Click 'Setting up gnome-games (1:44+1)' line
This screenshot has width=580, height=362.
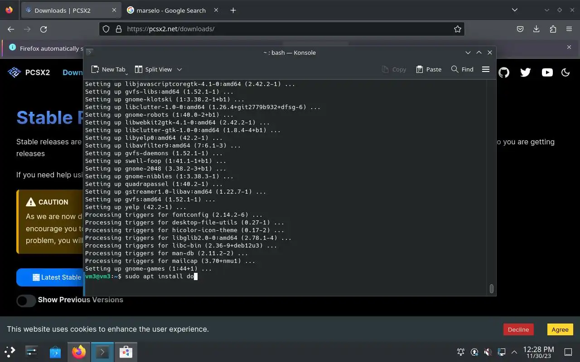pos(148,268)
